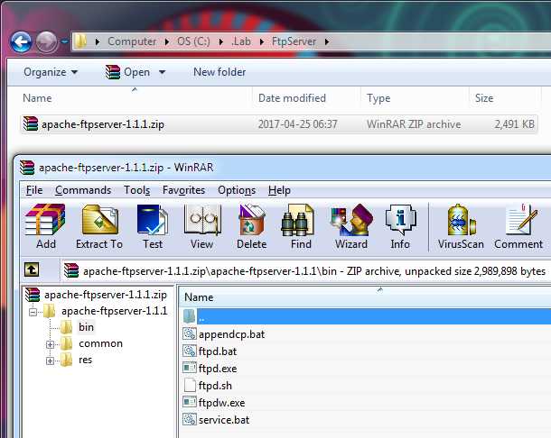Select the 2017-04-25 06:37 date cell

click(x=298, y=124)
